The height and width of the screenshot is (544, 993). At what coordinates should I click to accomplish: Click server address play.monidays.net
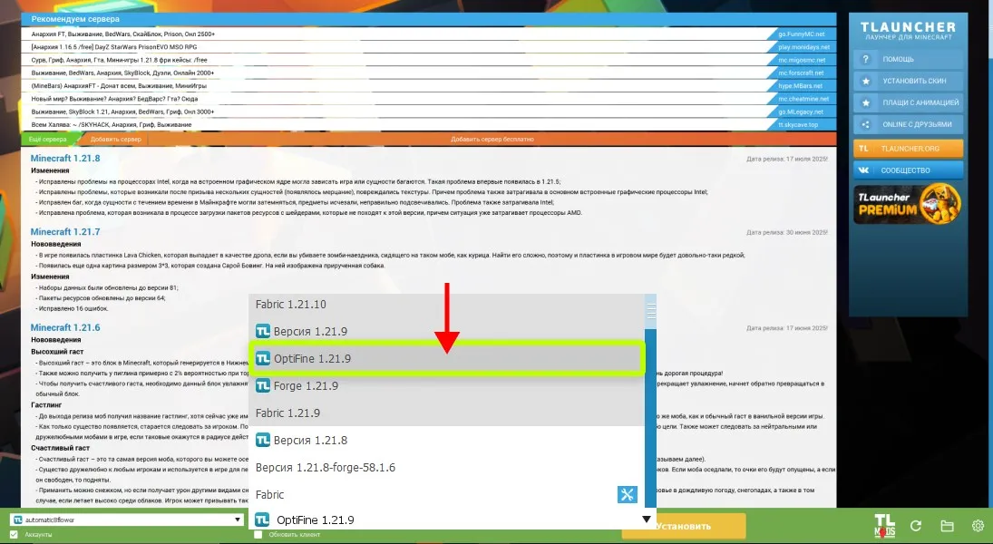(x=803, y=47)
